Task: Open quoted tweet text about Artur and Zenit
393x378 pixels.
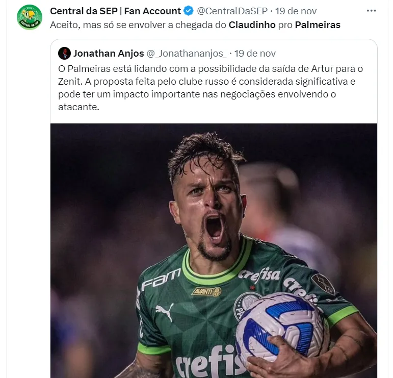Action: (x=211, y=88)
